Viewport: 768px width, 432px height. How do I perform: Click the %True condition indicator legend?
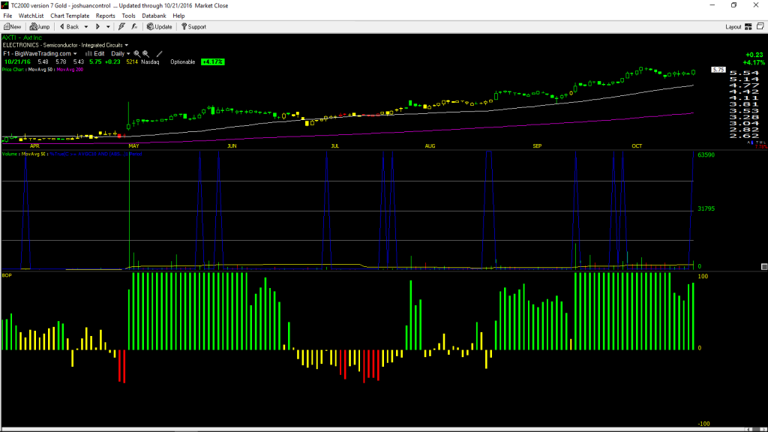point(96,154)
